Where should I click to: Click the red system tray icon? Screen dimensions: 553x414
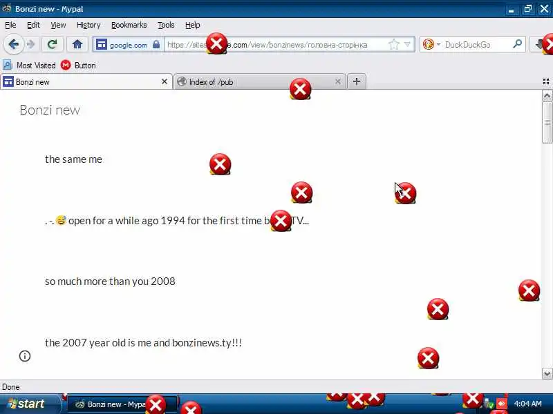tap(501, 404)
